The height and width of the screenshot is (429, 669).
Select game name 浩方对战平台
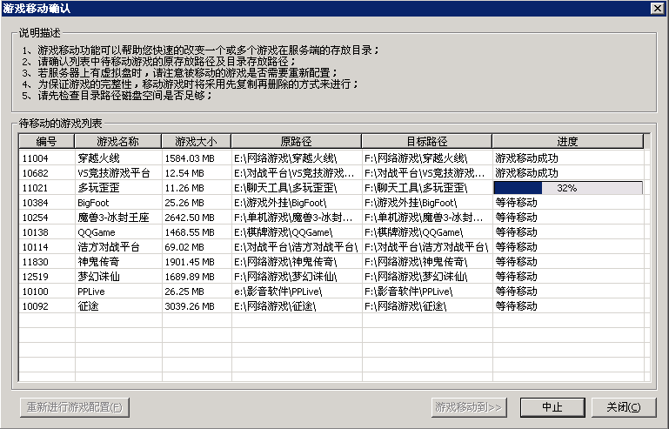pos(109,247)
